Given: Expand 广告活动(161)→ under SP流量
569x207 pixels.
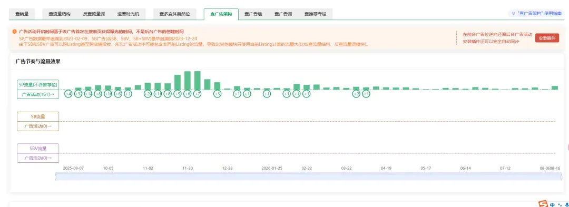Looking at the screenshot, I should pos(38,94).
